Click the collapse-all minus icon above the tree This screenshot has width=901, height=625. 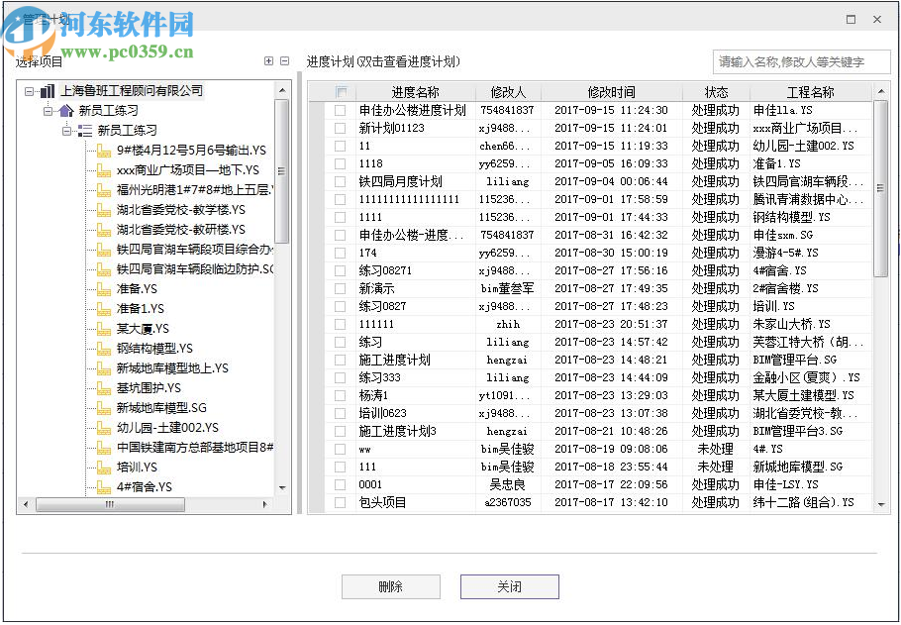[x=283, y=60]
